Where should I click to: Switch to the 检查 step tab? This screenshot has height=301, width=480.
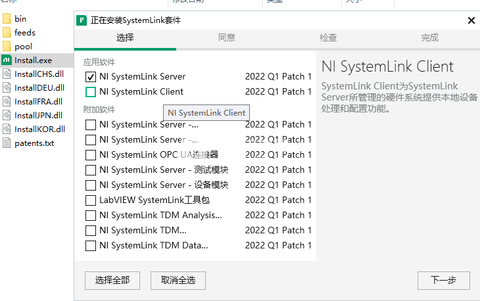click(328, 37)
